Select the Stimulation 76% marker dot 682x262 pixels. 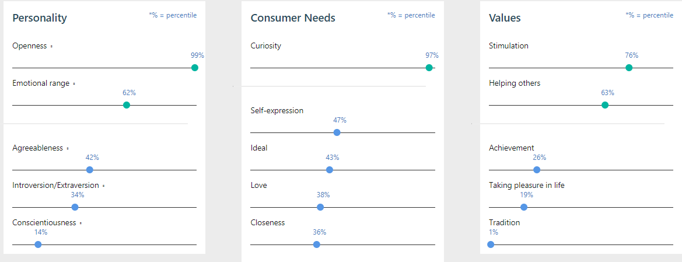[x=629, y=68]
